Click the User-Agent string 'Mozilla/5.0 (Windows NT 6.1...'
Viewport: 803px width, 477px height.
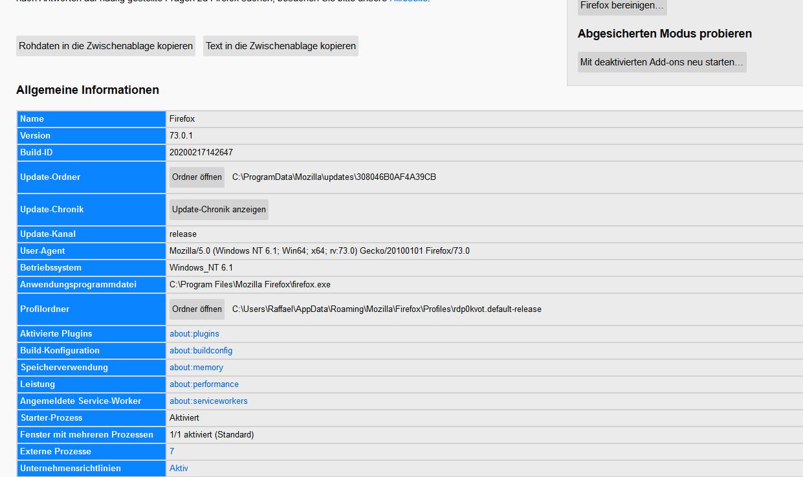320,250
